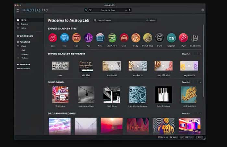The height and width of the screenshot is (147, 227).
Task: Open the teal and yellow sound bank cover
Action: click(189, 94)
